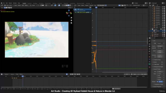Open the Scene properties tab icon
The height and width of the screenshot is (93, 166).
(149, 51)
